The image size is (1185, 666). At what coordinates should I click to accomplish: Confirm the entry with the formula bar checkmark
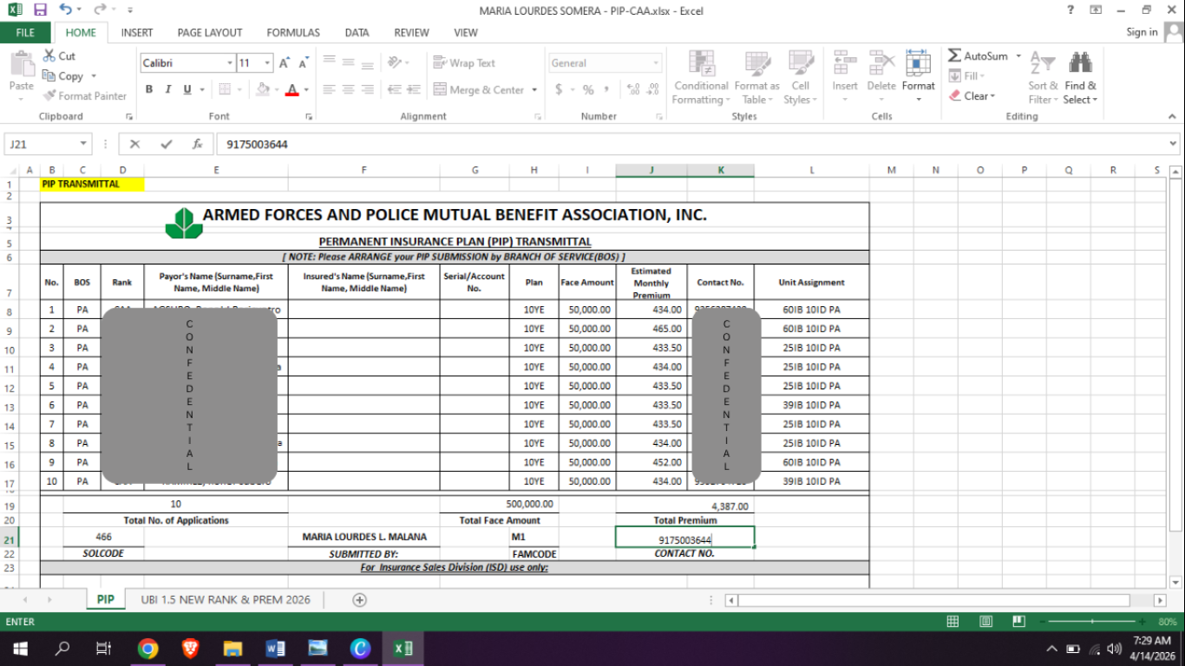pos(166,144)
